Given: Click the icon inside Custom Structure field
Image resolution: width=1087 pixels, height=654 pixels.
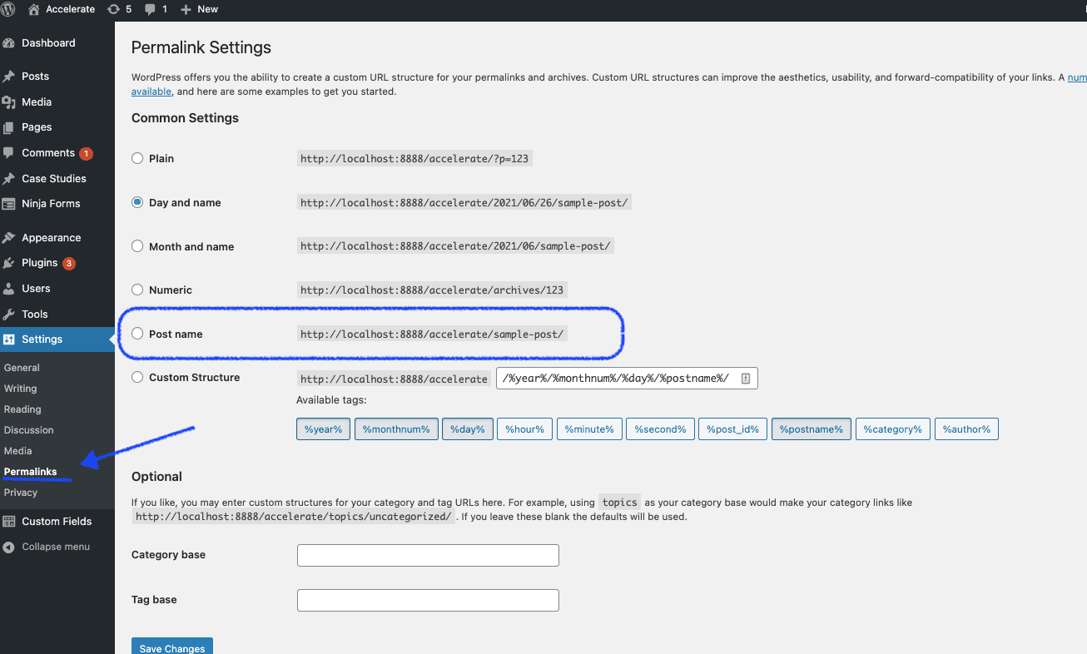Looking at the screenshot, I should coord(746,379).
